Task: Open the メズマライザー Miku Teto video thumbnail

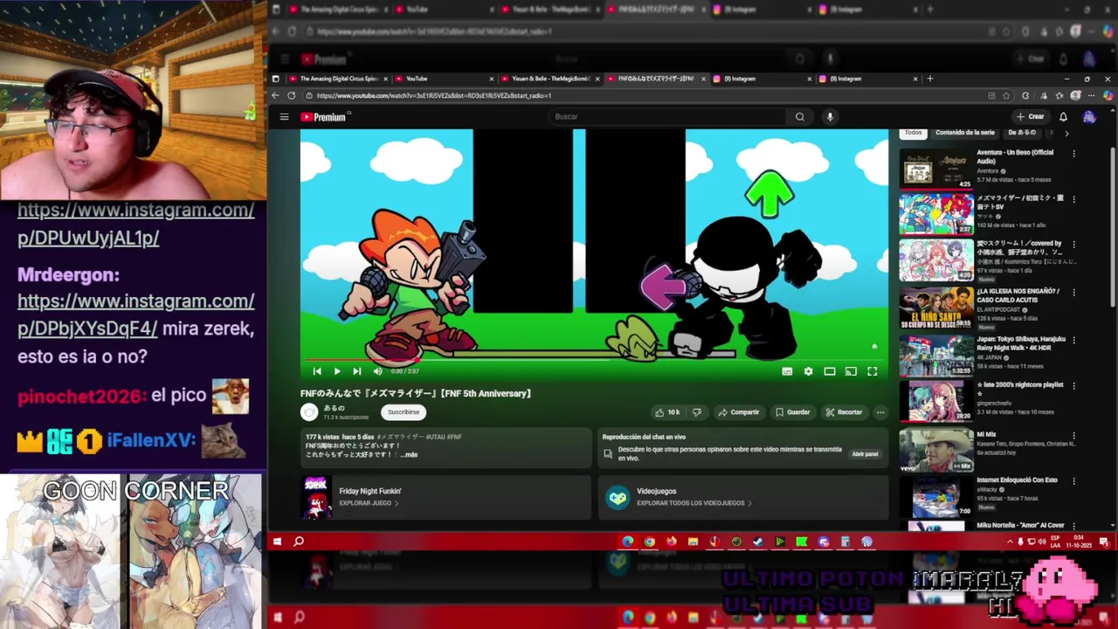Action: click(x=935, y=214)
